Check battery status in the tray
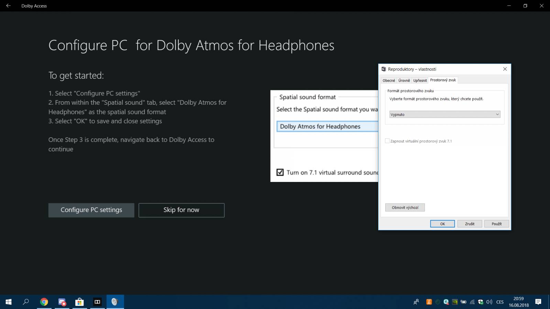Image resolution: width=550 pixels, height=309 pixels. coord(463,302)
